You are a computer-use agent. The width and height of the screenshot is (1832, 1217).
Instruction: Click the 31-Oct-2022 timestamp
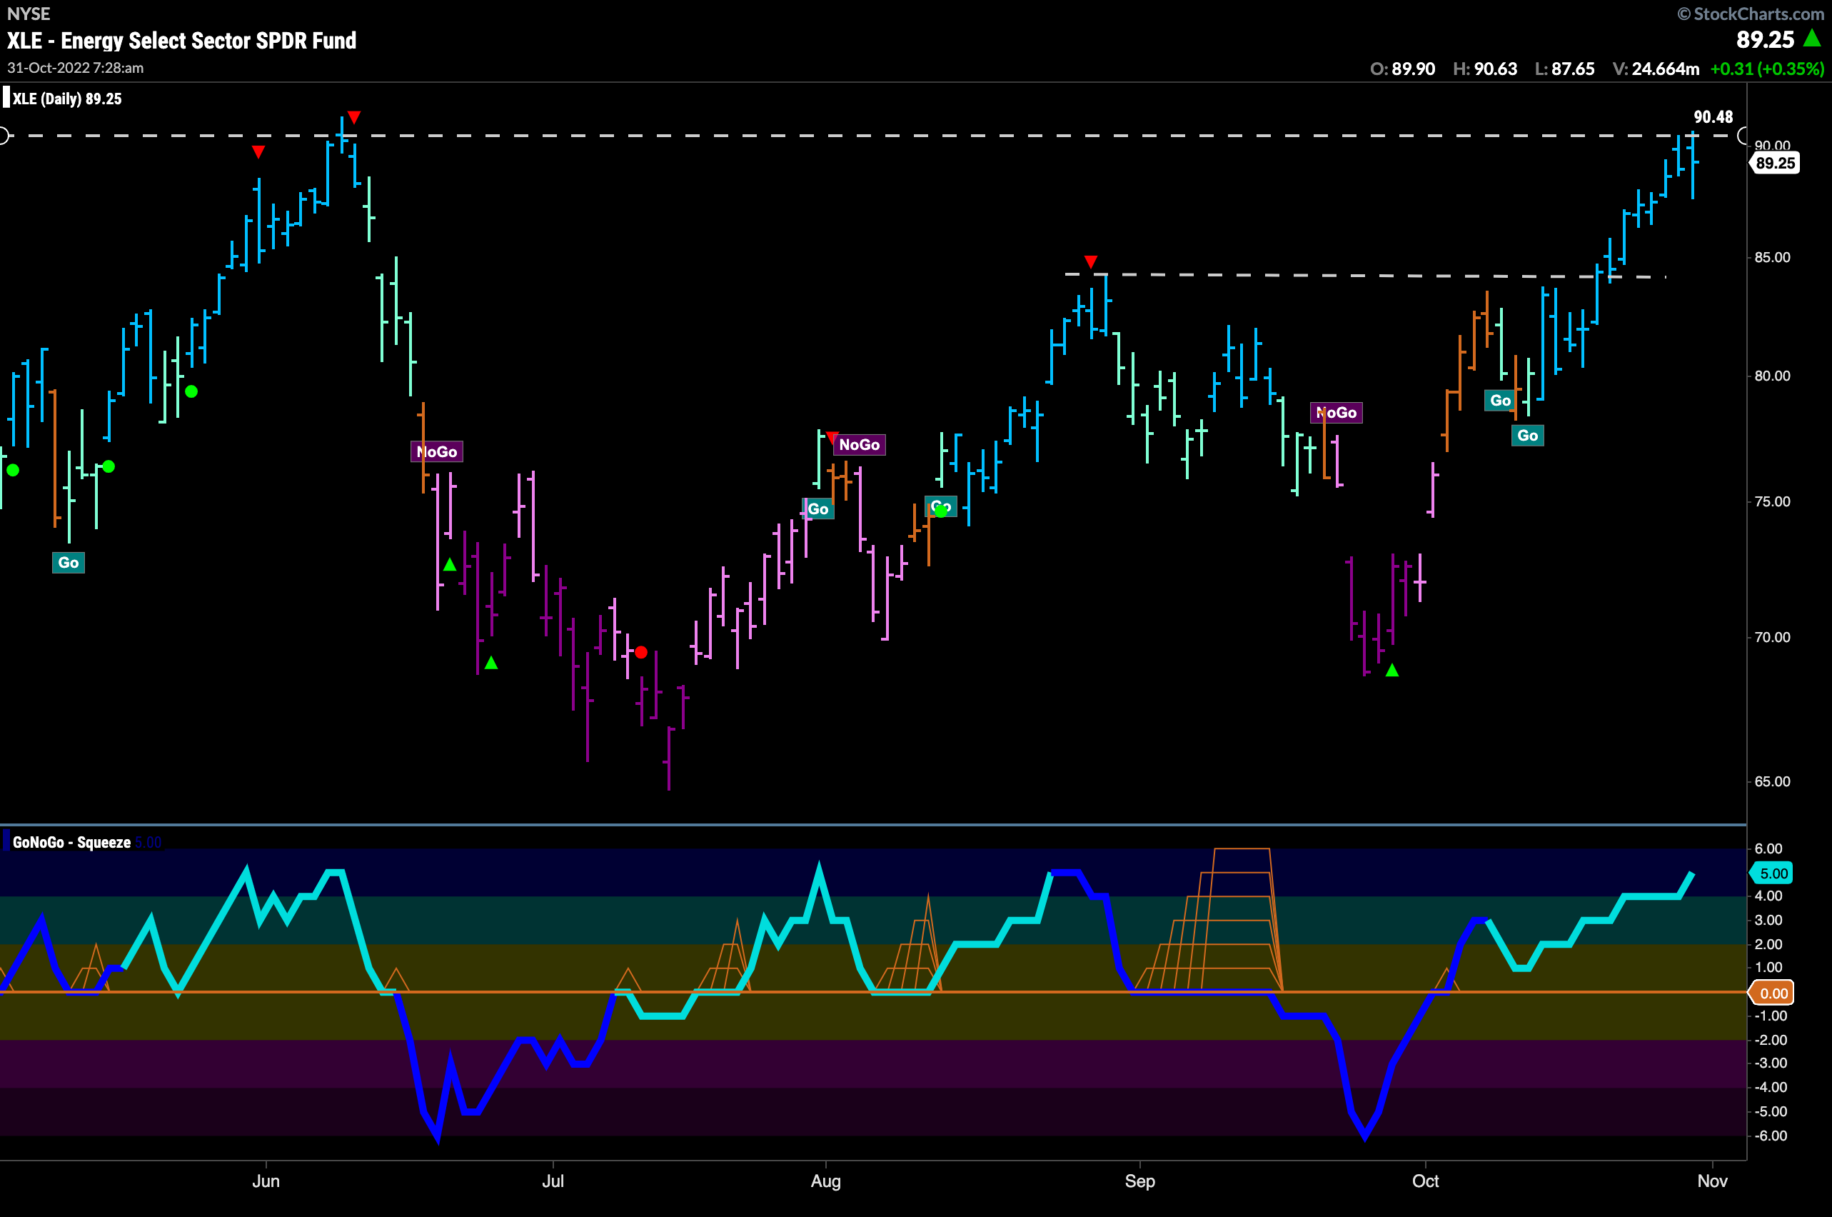click(x=75, y=69)
